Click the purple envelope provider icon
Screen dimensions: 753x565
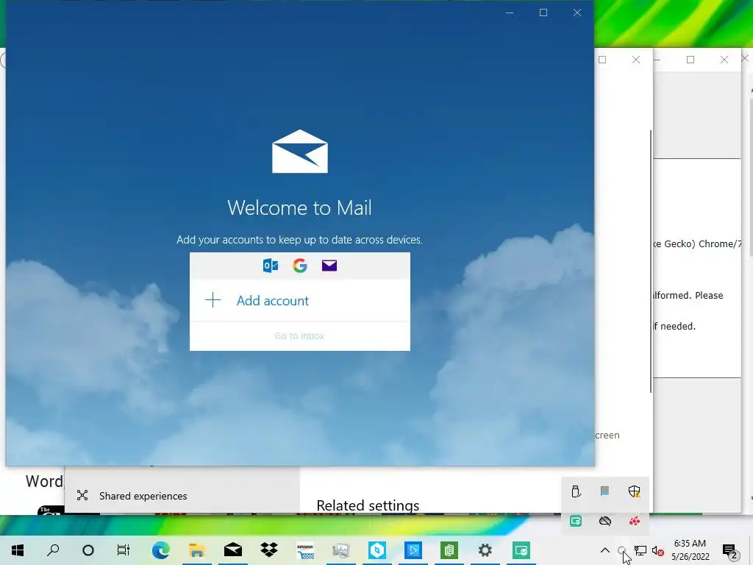[x=329, y=265]
